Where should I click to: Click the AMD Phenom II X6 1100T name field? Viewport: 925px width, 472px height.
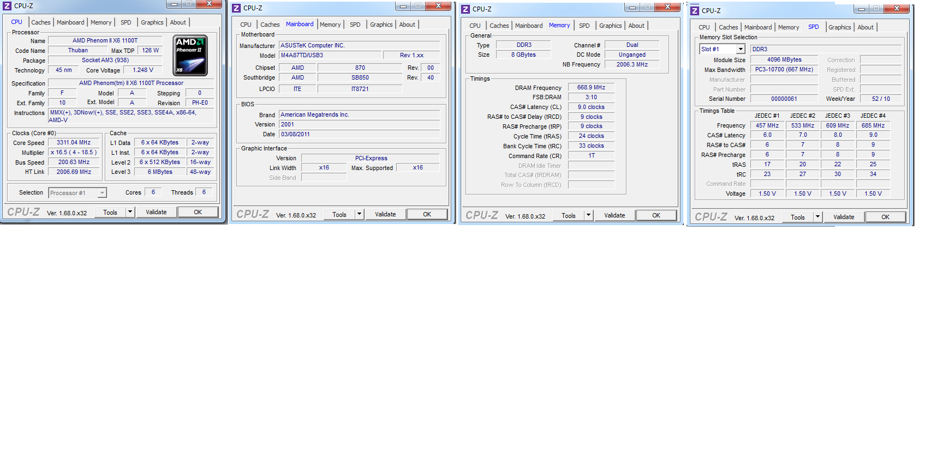click(105, 40)
